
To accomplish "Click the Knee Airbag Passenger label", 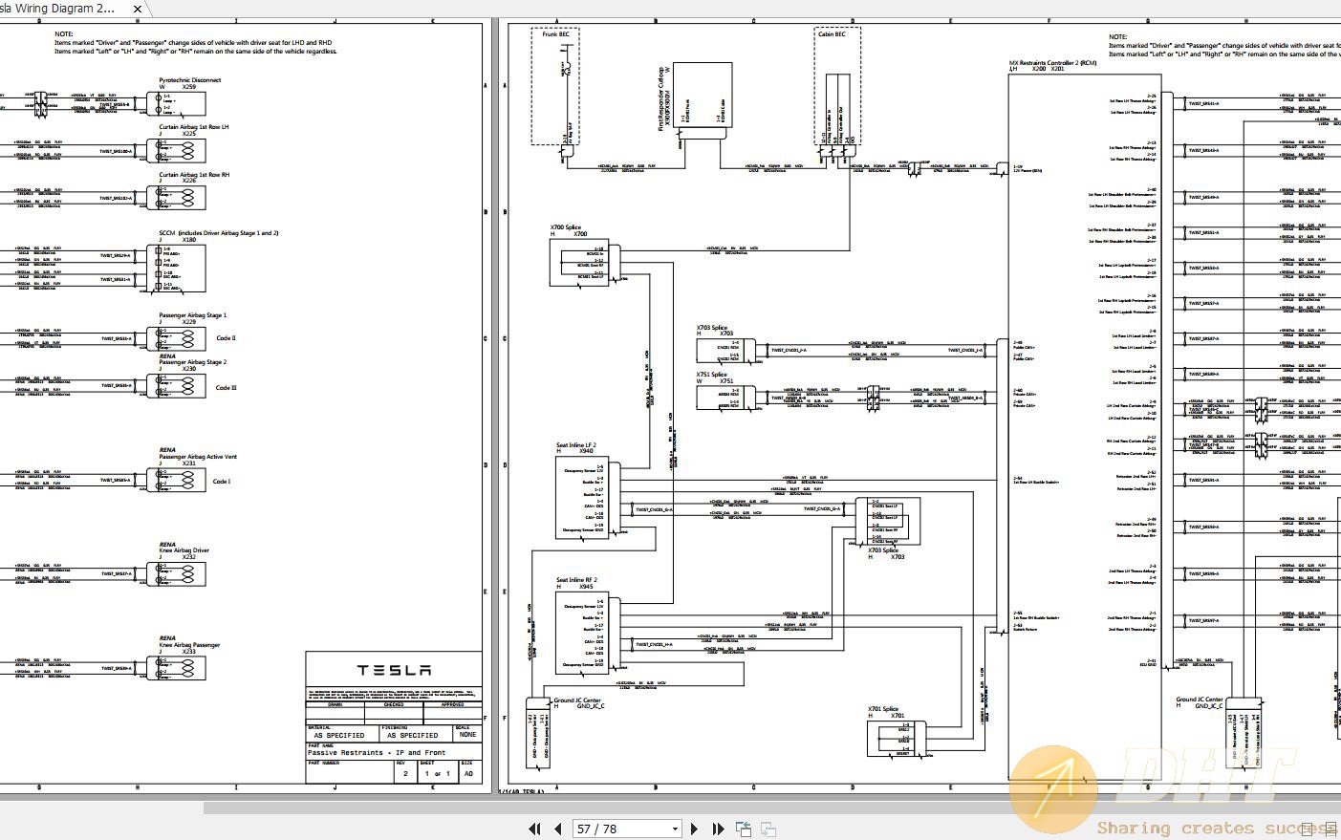I will tap(189, 645).
